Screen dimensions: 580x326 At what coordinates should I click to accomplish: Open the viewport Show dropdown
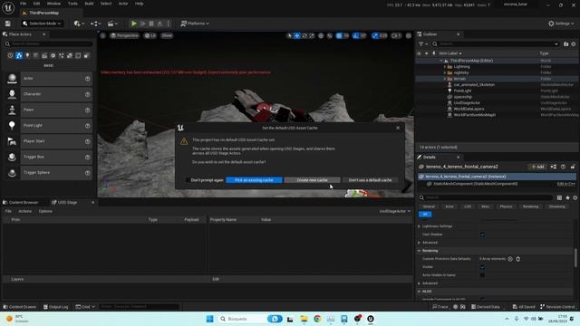point(167,35)
